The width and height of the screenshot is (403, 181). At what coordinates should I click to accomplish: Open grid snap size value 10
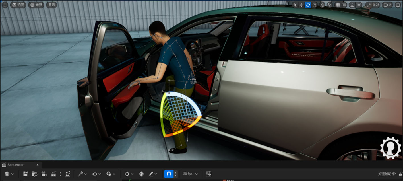[x=344, y=5]
